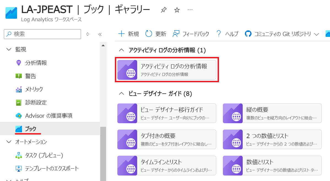Open メトリック in the sidebar
Viewport: 330px width, 181px height.
34,89
